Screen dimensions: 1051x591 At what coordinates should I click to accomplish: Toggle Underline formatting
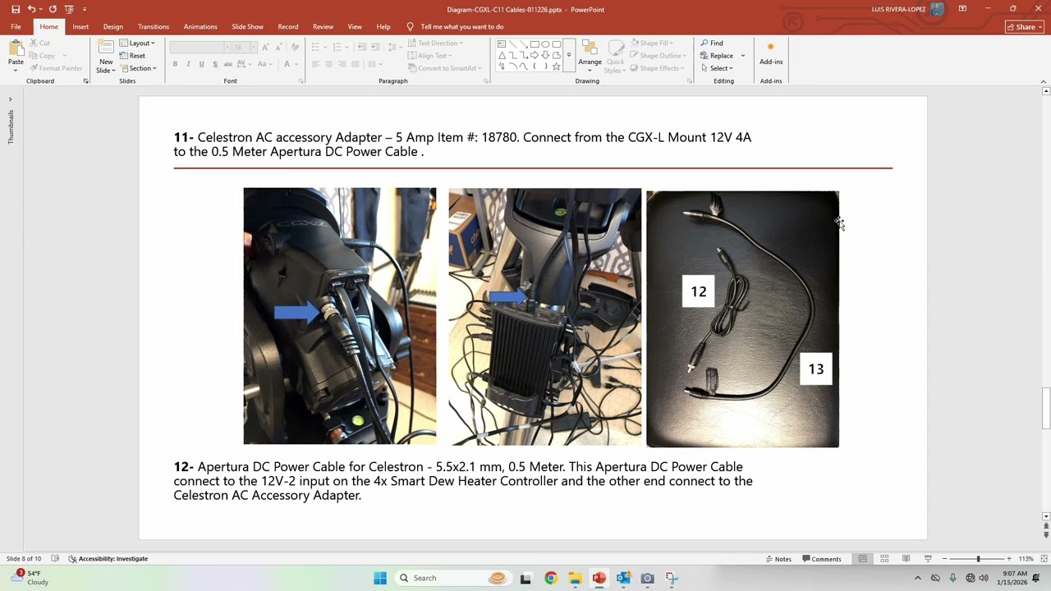tap(201, 64)
